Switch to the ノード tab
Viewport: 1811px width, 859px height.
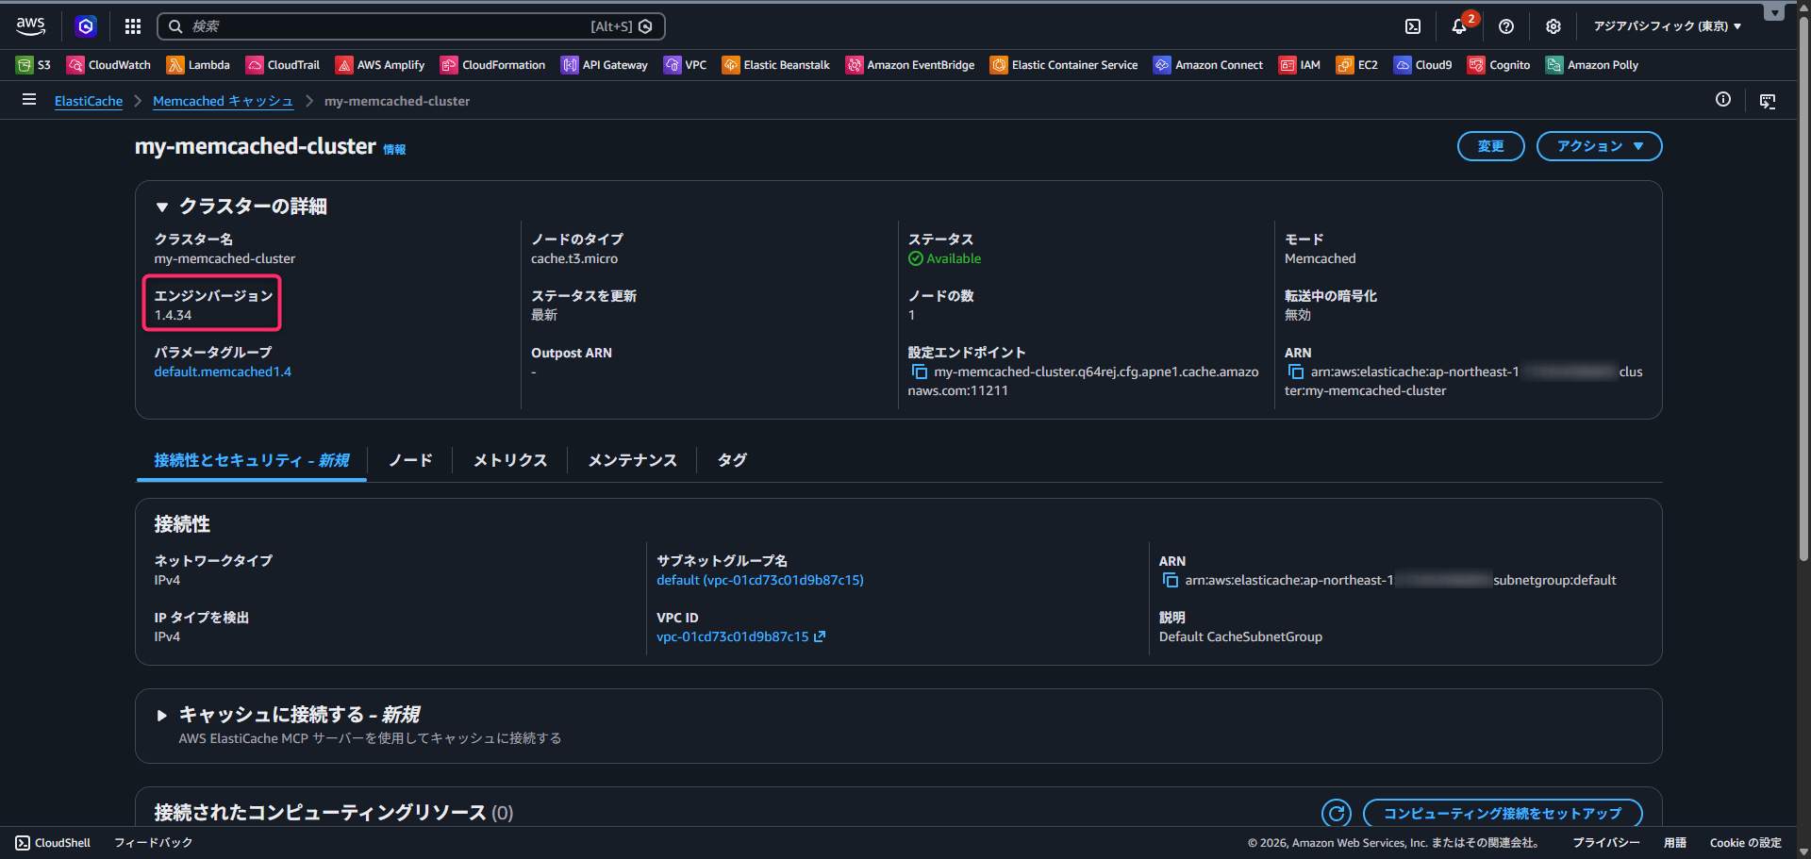click(x=410, y=460)
